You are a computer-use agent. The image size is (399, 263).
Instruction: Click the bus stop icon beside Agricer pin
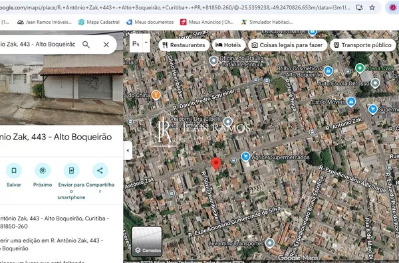(x=233, y=160)
